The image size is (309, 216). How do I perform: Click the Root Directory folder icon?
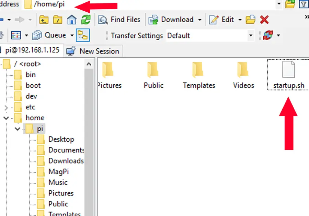tap(58, 20)
